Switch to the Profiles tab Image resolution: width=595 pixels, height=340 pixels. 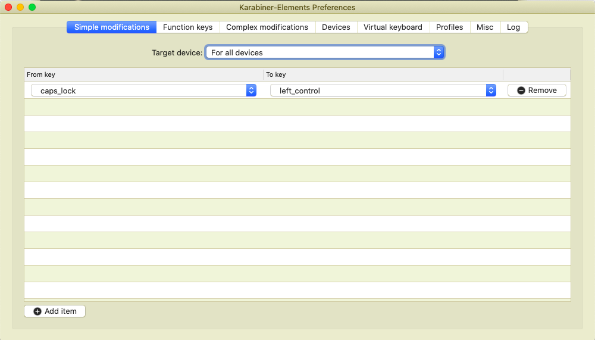click(450, 27)
